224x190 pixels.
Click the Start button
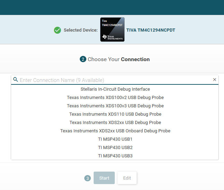point(104,178)
